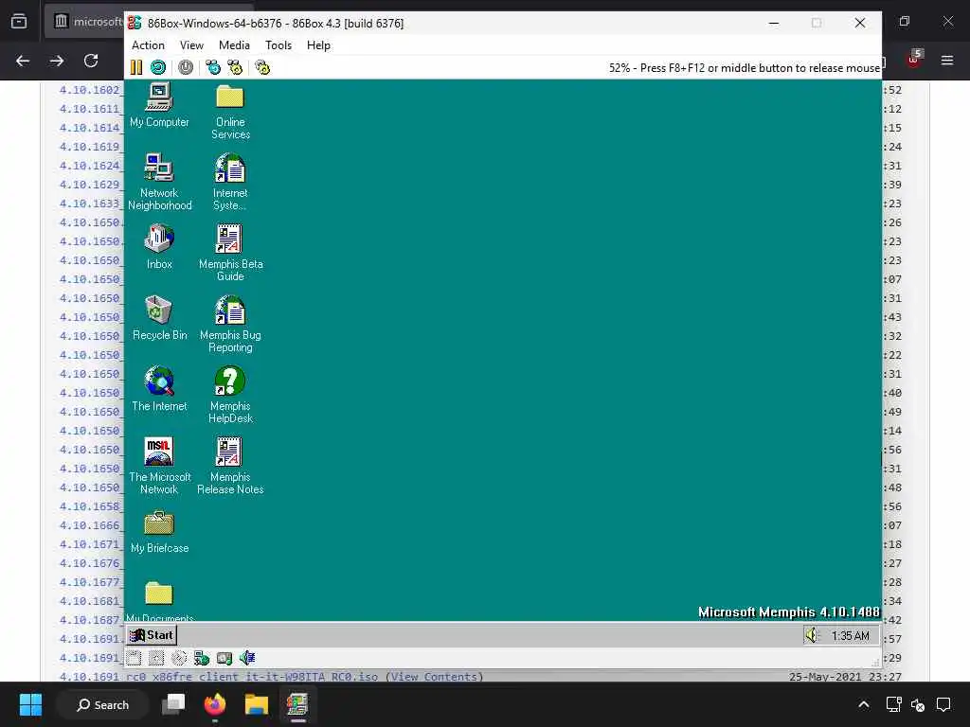
Task: Select the Memphis Bug Reporting icon
Action: click(230, 324)
